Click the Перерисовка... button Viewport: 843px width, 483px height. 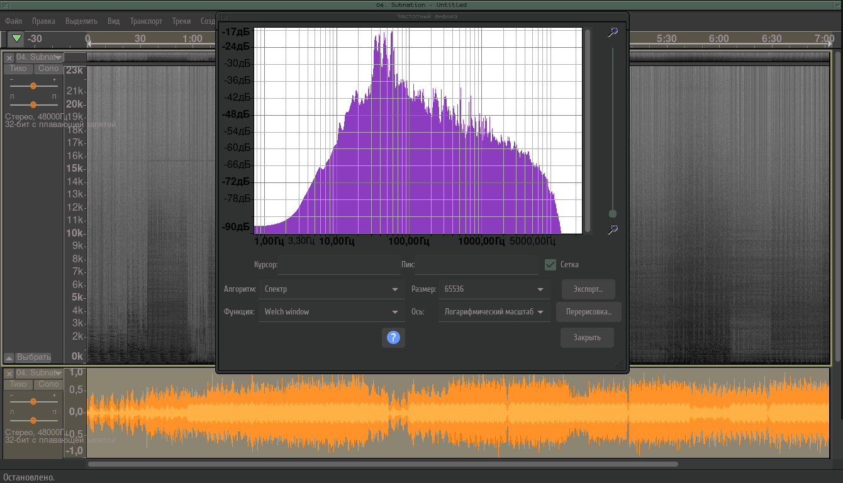coord(588,312)
